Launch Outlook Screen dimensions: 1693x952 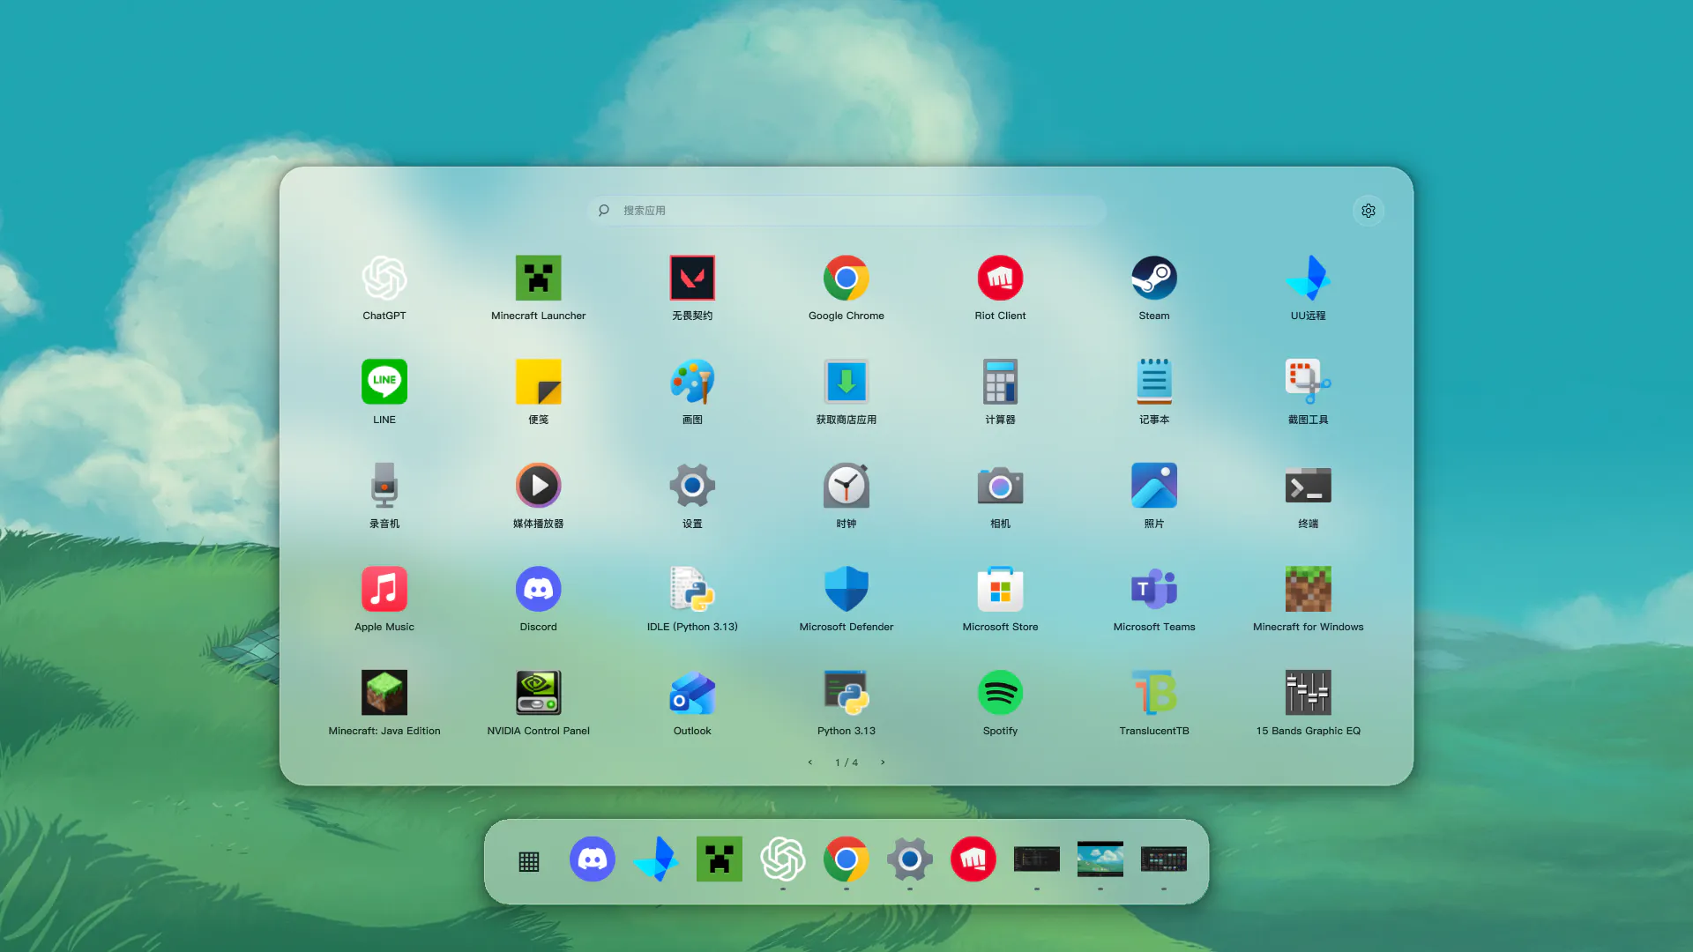[x=692, y=693]
